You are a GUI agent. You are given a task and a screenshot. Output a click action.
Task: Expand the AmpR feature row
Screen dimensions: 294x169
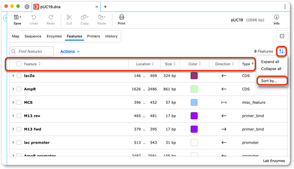coord(13,89)
